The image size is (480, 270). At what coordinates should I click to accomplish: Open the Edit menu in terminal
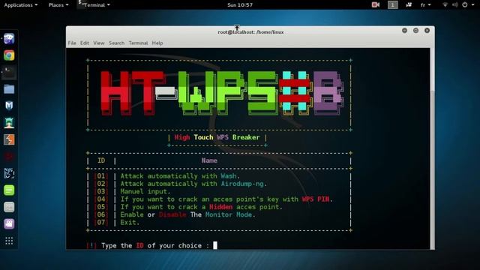click(x=85, y=43)
